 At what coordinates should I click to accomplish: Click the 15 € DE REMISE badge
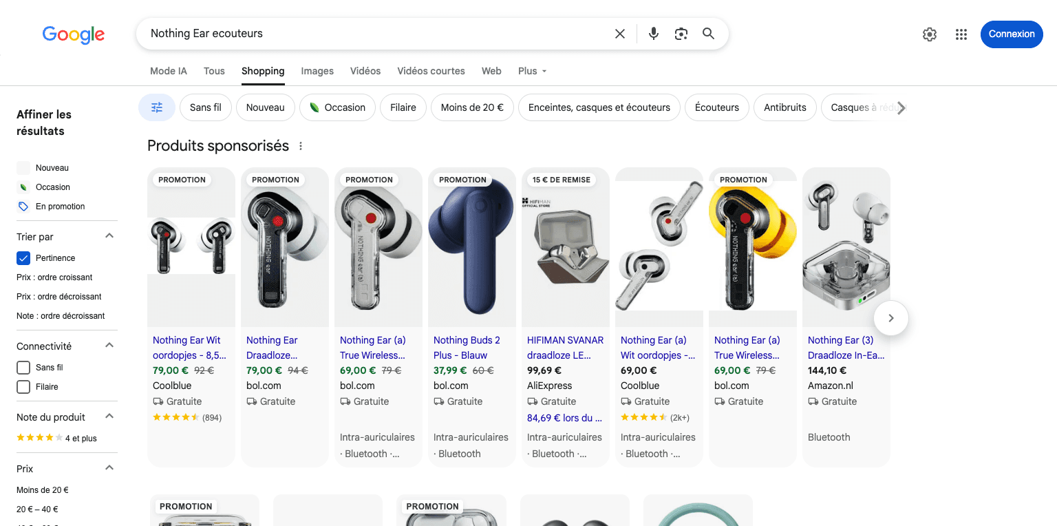point(562,180)
